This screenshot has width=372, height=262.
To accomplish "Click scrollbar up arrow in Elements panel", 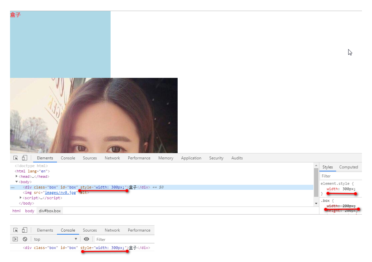I will tap(316, 165).
